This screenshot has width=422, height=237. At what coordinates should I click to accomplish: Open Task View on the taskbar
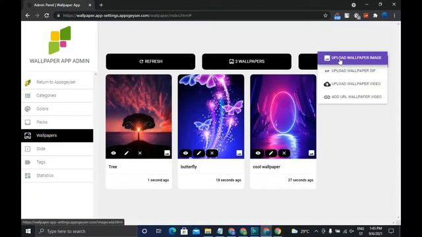tap(159, 231)
